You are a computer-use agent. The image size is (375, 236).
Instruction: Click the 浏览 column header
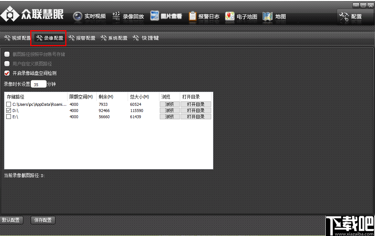(x=170, y=97)
